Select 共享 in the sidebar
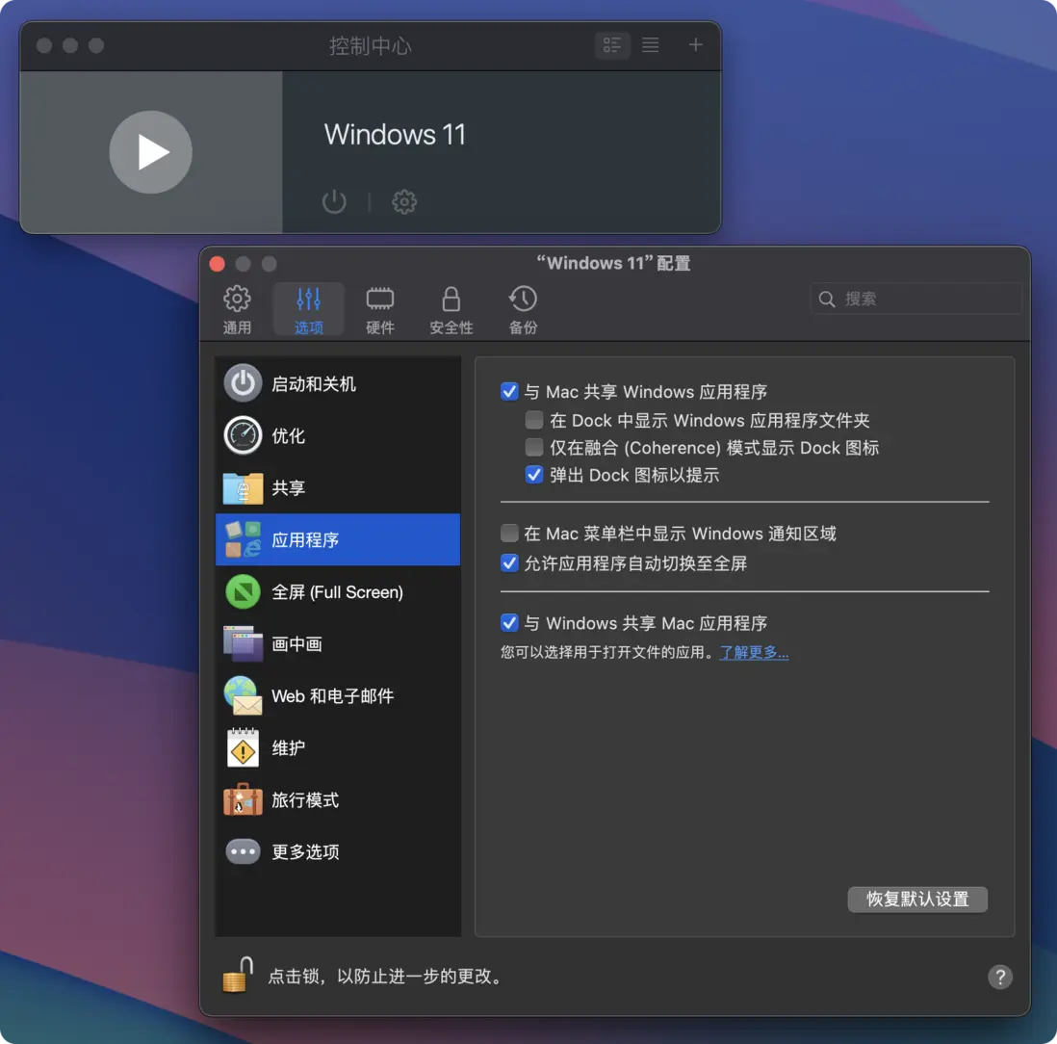1057x1044 pixels. [338, 487]
